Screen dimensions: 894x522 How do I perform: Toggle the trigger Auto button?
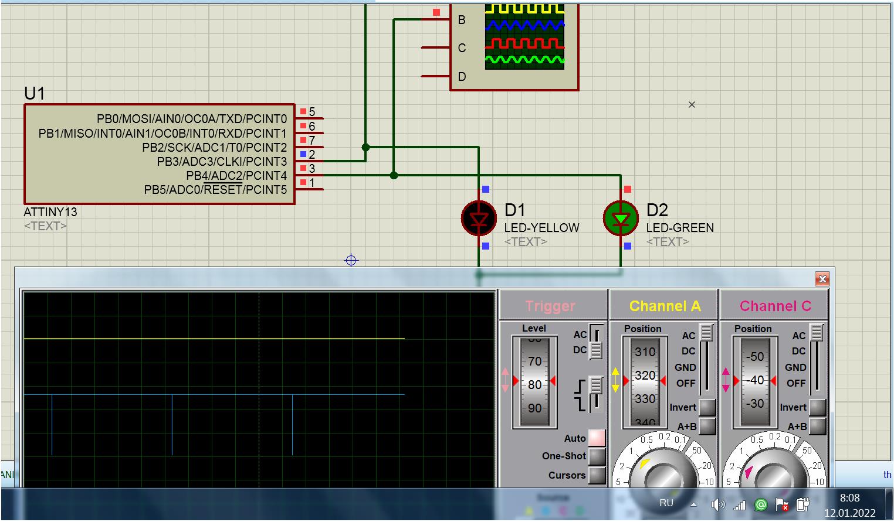tap(597, 438)
